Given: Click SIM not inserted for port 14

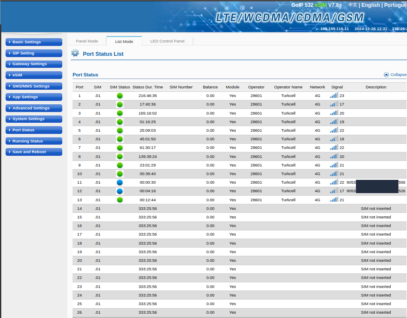Looking at the screenshot, I should click(376, 209).
